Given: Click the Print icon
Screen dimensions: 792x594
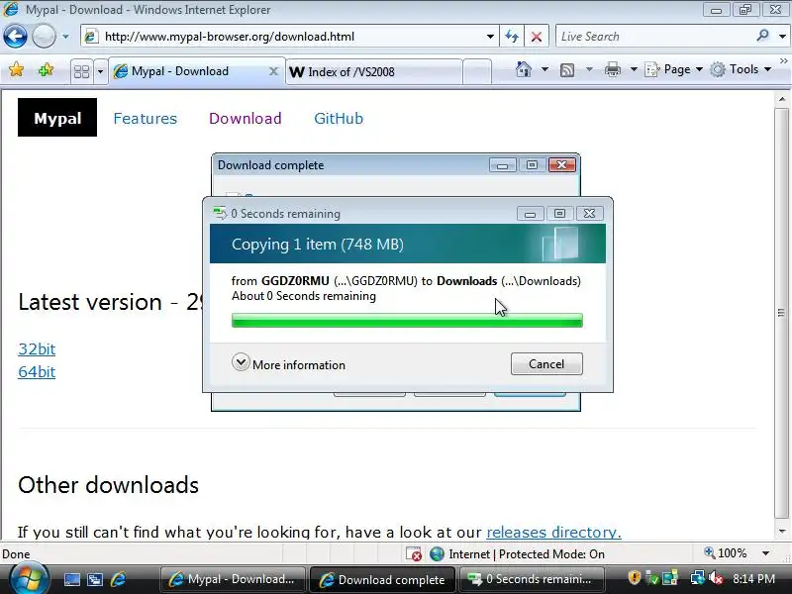Looking at the screenshot, I should pyautogui.click(x=612, y=69).
